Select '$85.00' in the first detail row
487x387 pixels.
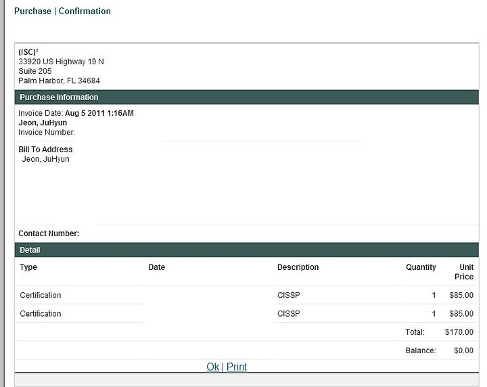461,295
